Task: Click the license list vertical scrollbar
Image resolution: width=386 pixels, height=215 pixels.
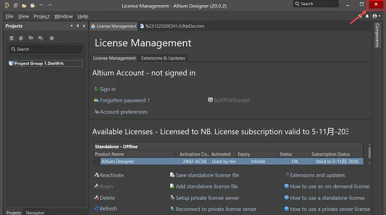Action: point(370,152)
